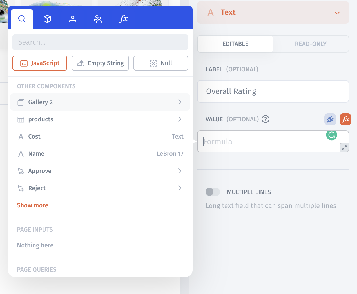The image size is (357, 294).
Task: Click the blue plug connect-data icon
Action: (x=330, y=119)
